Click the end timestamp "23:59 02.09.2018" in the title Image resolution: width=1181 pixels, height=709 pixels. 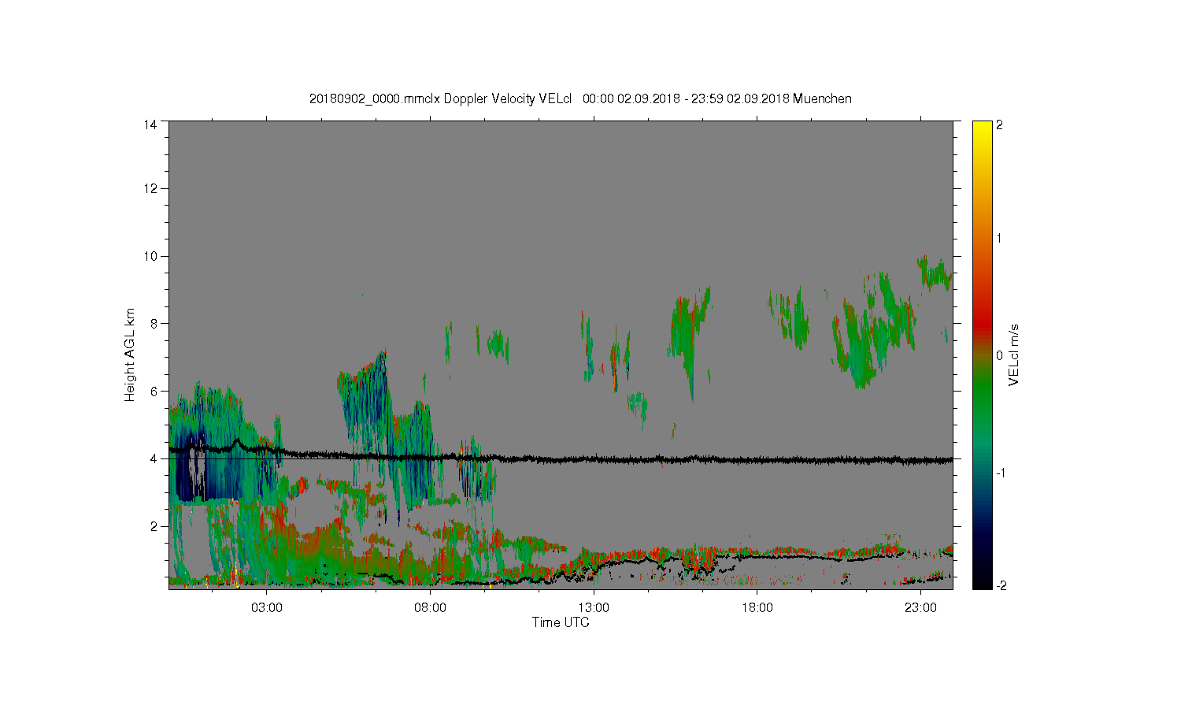click(740, 99)
